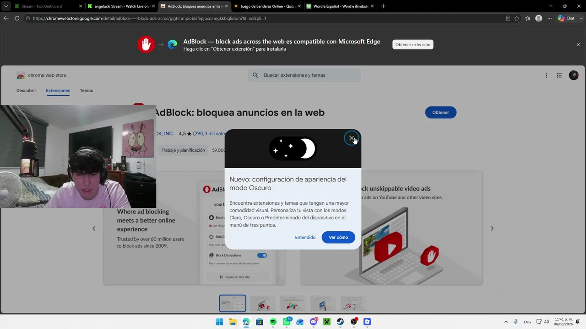Focus the Buscar extensiones y temas search field
The height and width of the screenshot is (329, 586).
click(x=304, y=75)
